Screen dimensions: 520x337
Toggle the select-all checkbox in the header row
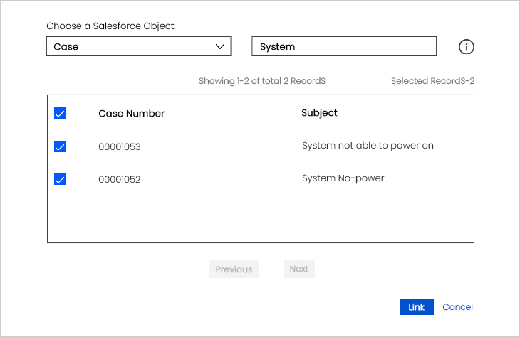coord(60,113)
